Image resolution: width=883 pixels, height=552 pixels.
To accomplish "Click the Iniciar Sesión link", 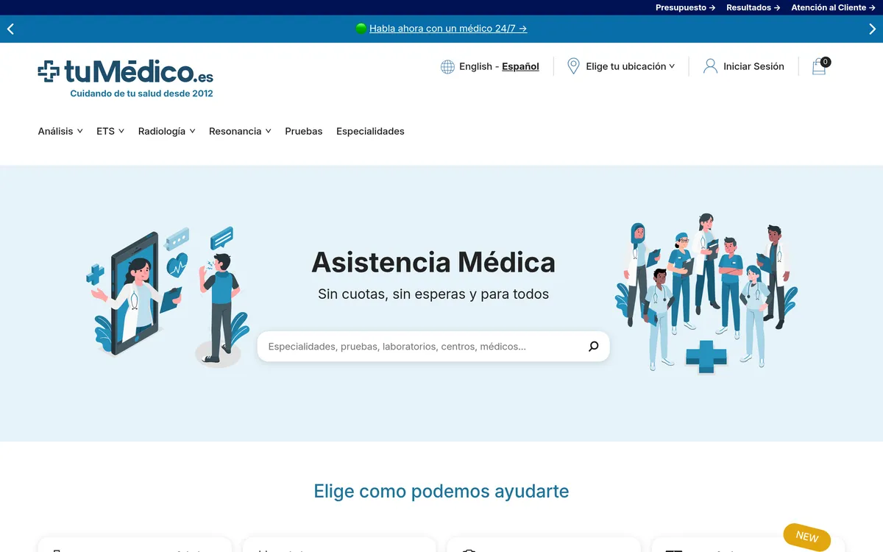I will click(752, 66).
